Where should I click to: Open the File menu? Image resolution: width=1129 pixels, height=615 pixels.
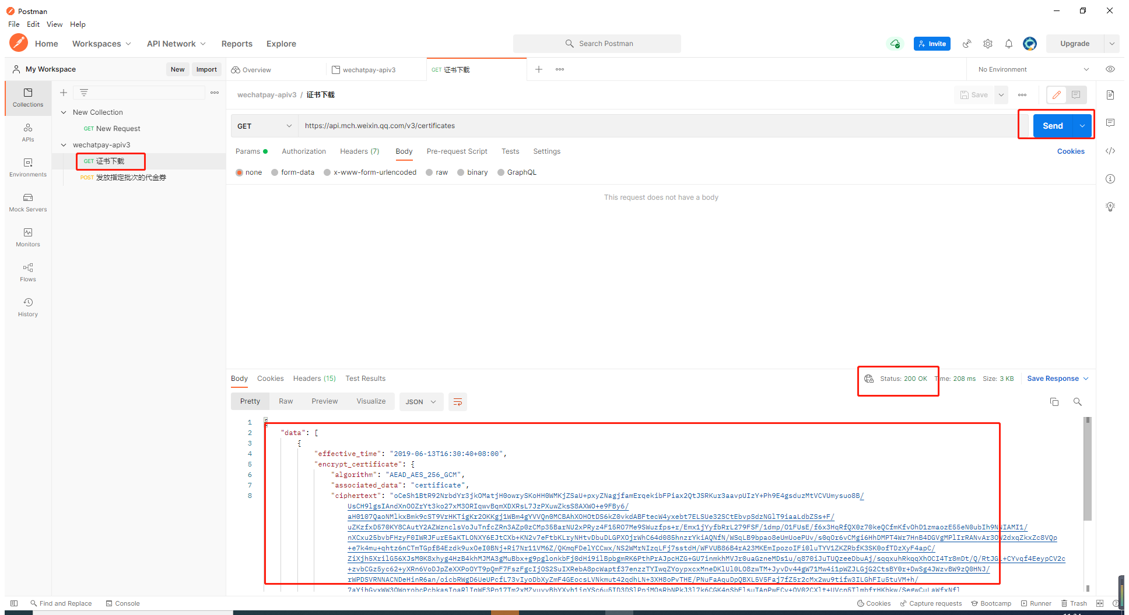click(x=14, y=24)
